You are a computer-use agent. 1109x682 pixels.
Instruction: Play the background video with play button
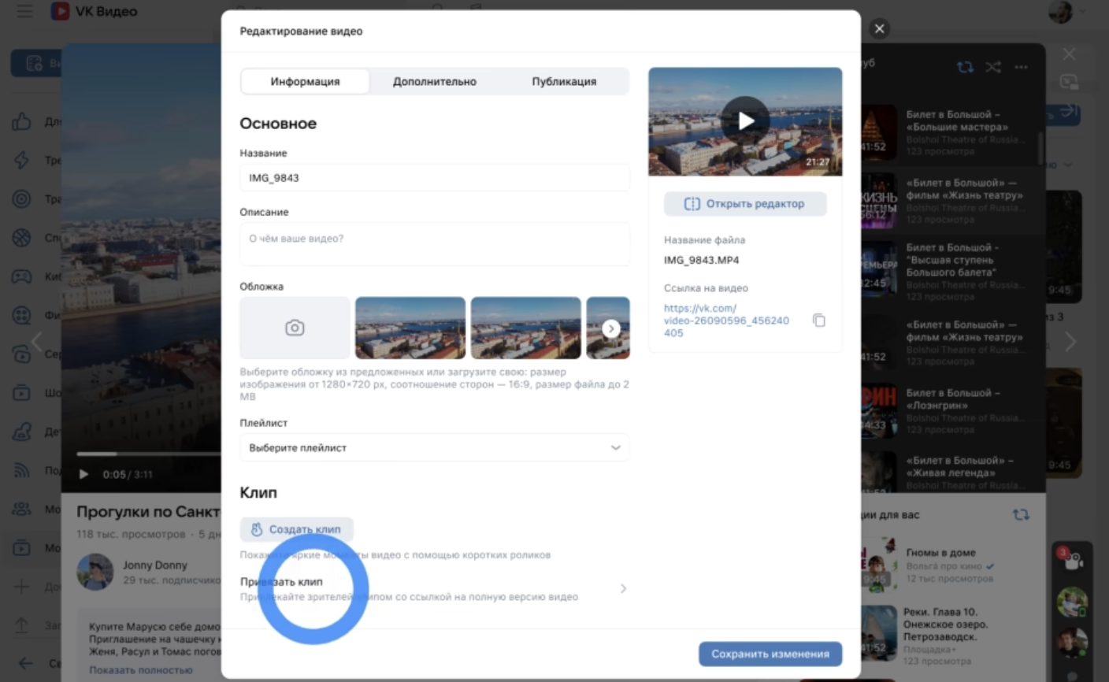(x=83, y=474)
